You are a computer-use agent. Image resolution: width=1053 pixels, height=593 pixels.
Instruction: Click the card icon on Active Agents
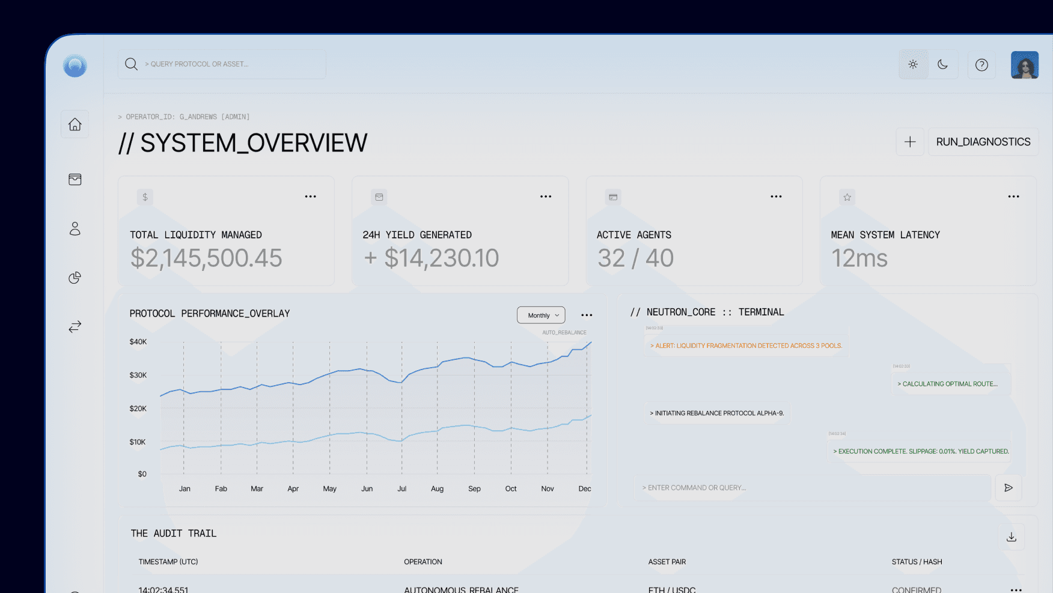coord(613,197)
